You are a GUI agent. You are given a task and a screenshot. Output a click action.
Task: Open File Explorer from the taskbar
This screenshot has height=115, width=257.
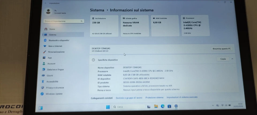[156, 106]
